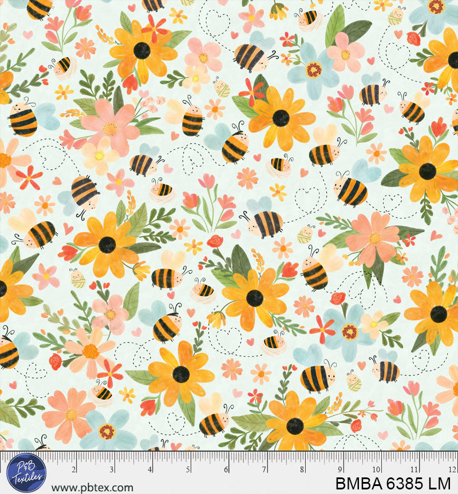Click the ruler number 9 mark
Screen dimensions: 458x494
(340, 469)
